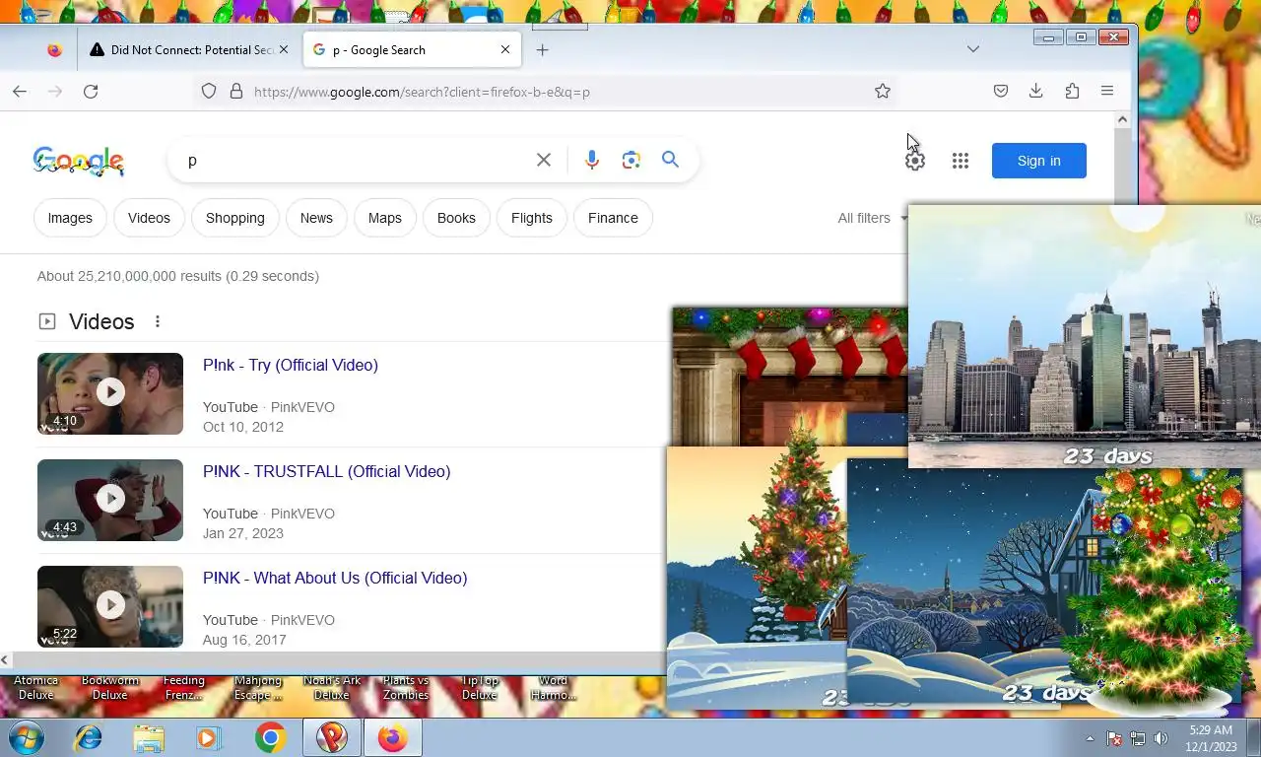The width and height of the screenshot is (1261, 757).
Task: Open the Videos section options menu
Action: click(158, 321)
